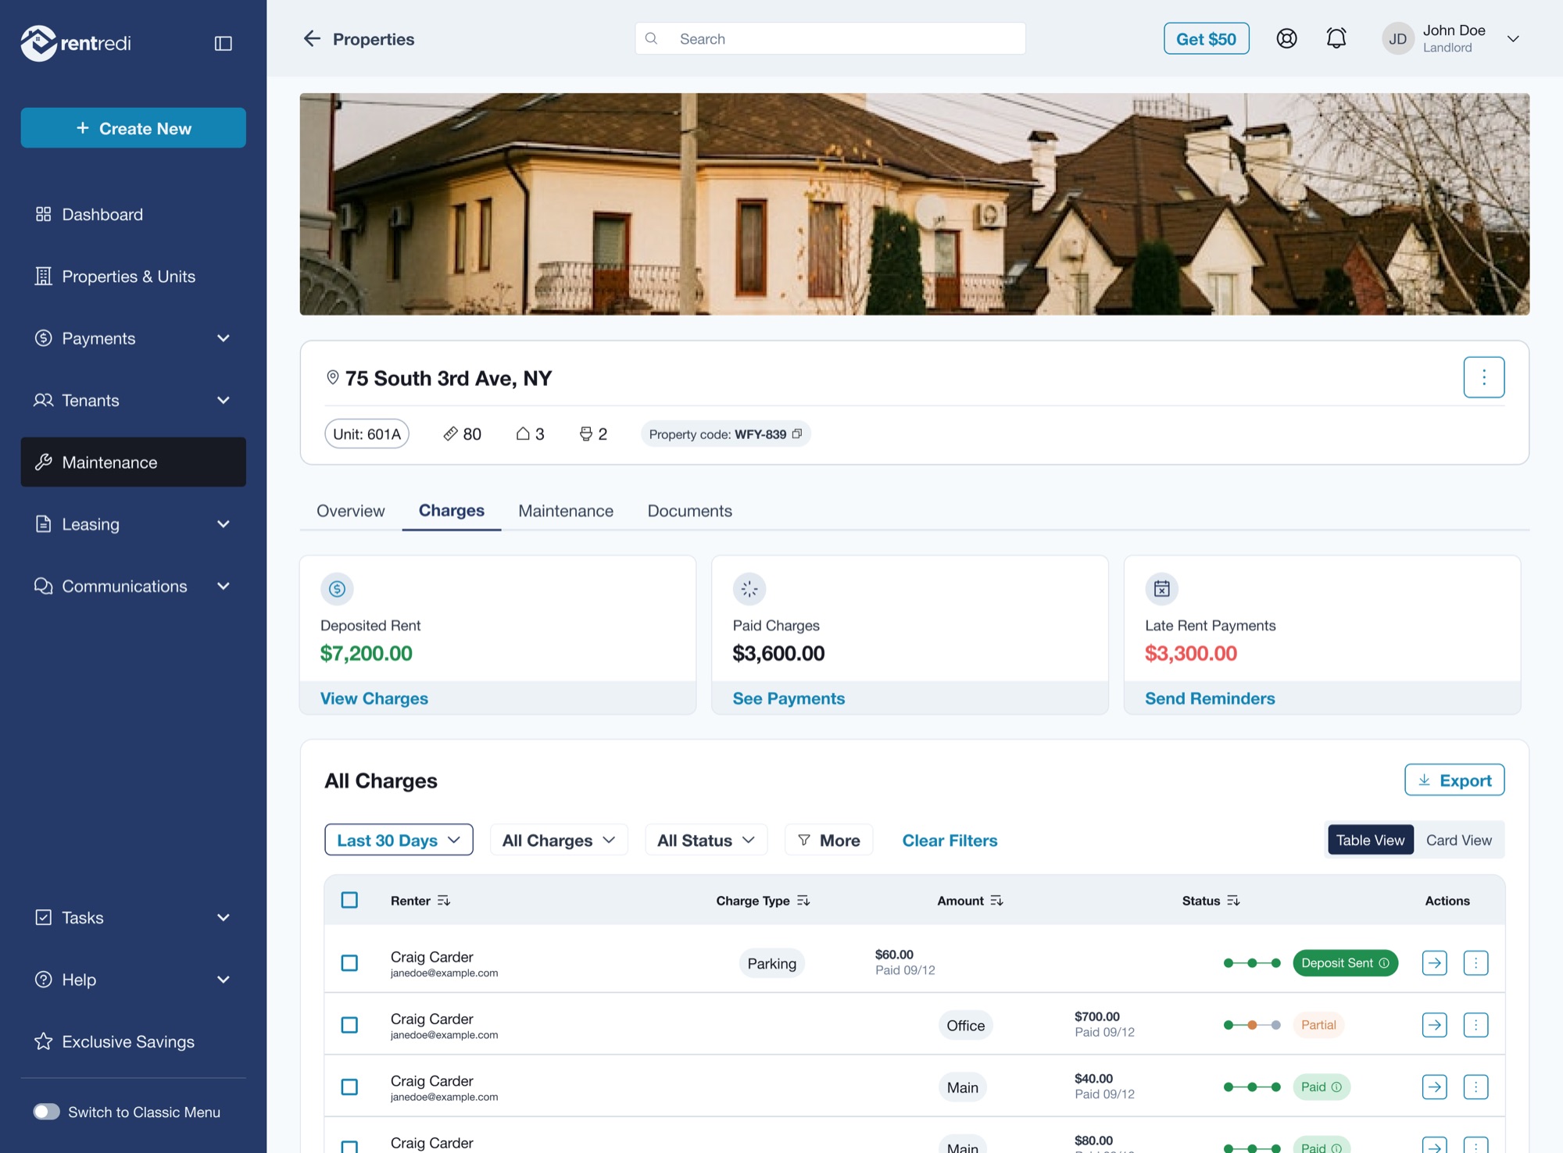Image resolution: width=1563 pixels, height=1153 pixels.
Task: Click the back arrow beside Properties
Action: (313, 38)
